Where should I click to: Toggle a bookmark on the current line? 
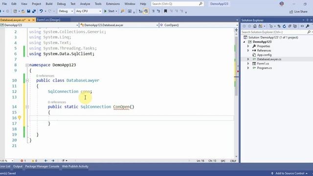pyautogui.click(x=165, y=11)
